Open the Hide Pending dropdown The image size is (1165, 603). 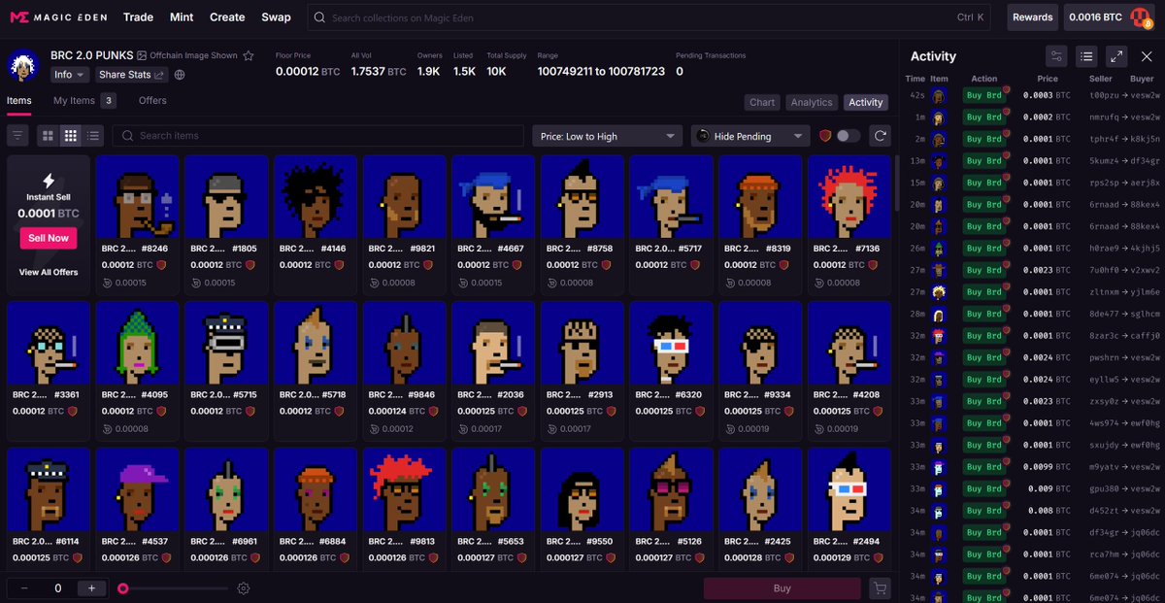(x=750, y=136)
